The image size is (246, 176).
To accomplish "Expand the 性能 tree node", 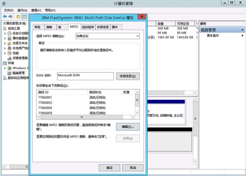I will click(5, 53).
